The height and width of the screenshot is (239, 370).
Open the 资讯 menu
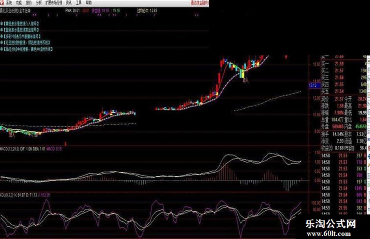(x=69, y=3)
